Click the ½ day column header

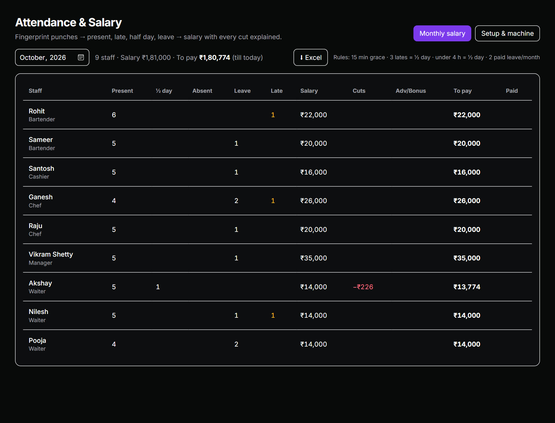tap(164, 91)
